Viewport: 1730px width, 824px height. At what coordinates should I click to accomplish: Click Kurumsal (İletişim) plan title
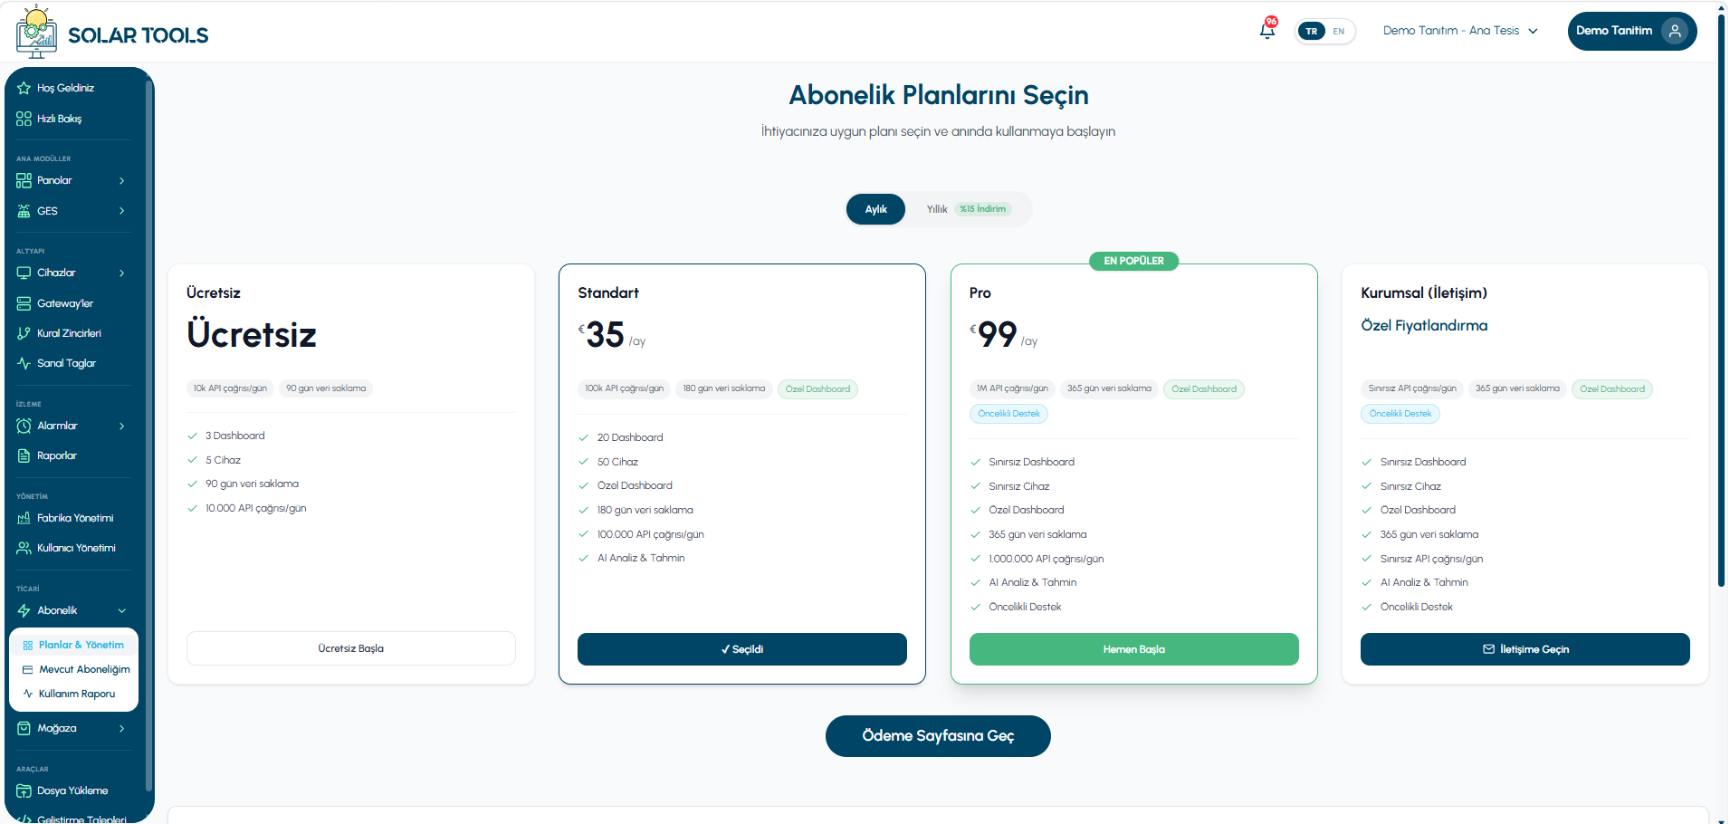coord(1424,293)
